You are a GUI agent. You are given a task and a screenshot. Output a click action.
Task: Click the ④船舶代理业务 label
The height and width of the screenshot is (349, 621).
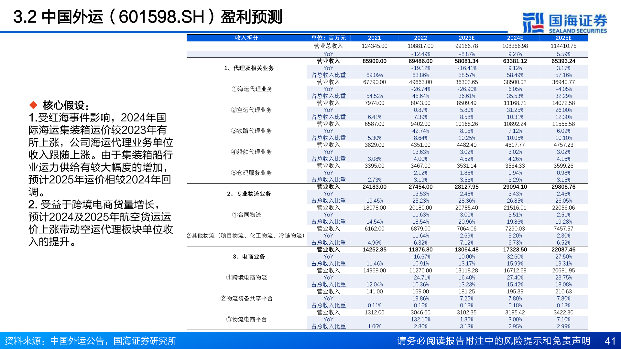[251, 152]
